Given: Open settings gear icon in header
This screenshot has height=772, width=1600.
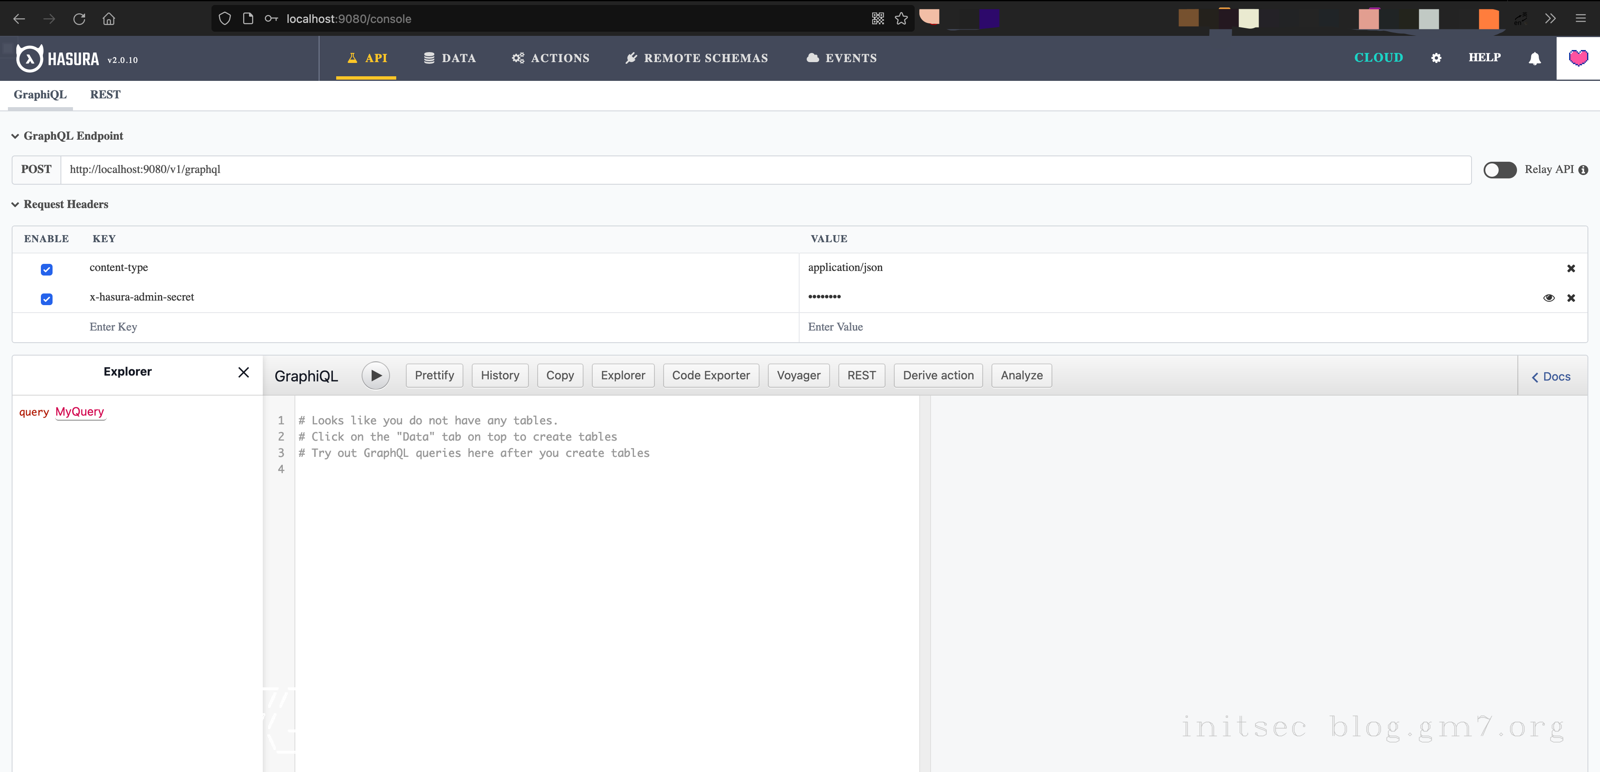Looking at the screenshot, I should coord(1436,58).
